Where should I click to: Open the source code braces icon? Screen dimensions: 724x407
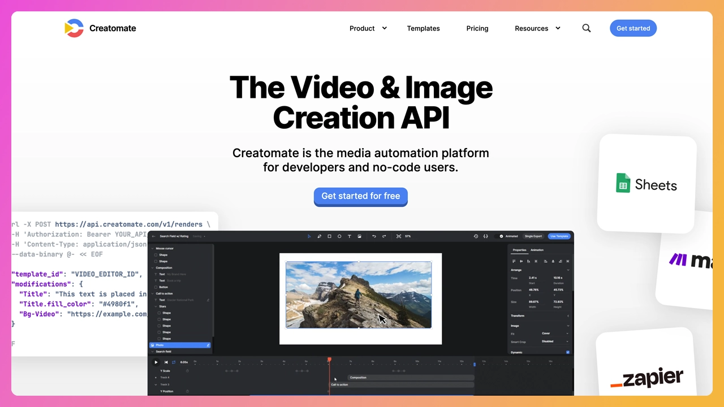pos(486,236)
